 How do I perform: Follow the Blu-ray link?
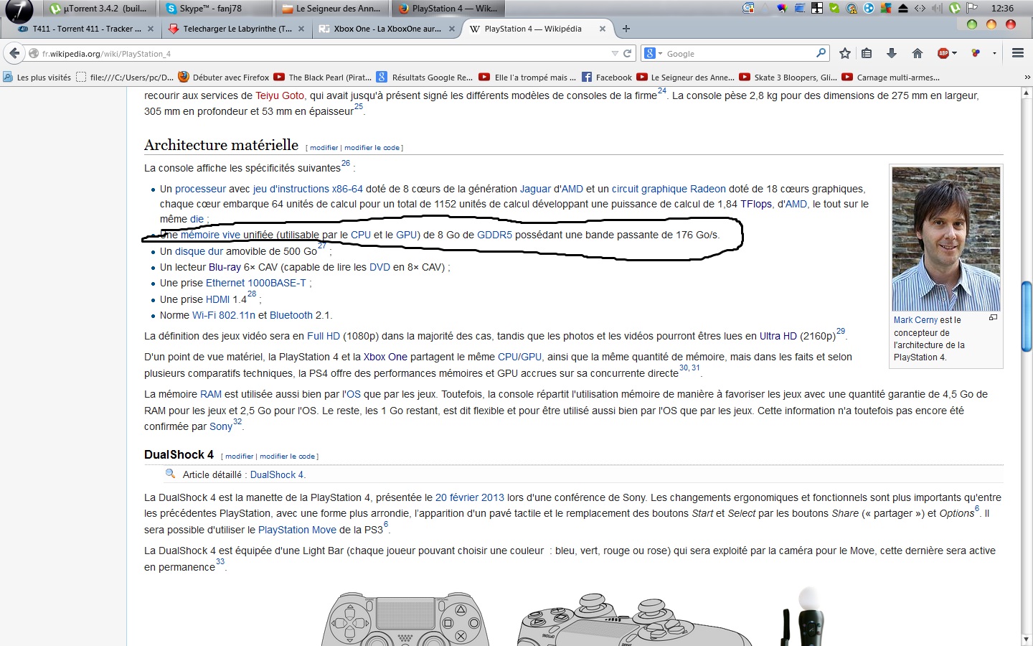pos(225,267)
